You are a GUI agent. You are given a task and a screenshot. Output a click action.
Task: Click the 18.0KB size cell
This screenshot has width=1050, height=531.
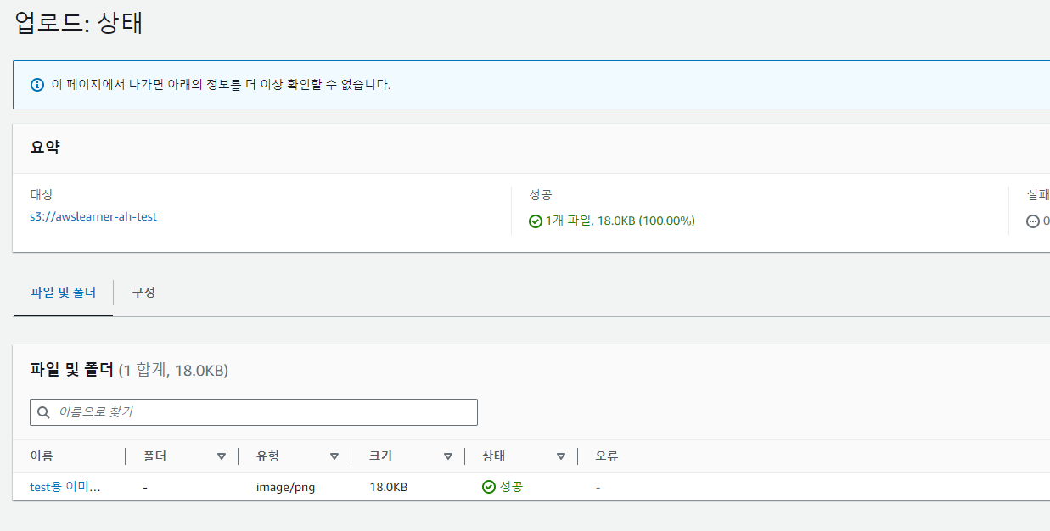tap(389, 488)
